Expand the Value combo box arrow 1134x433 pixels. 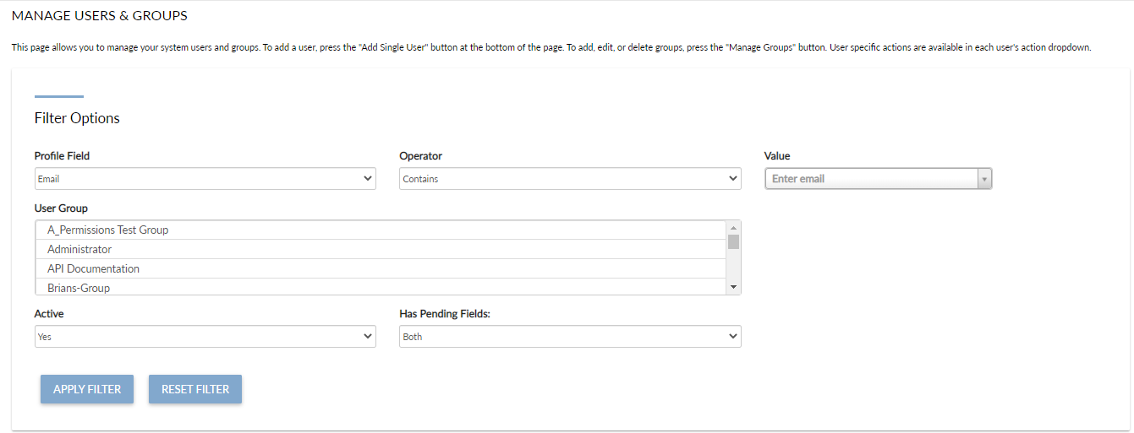point(983,179)
